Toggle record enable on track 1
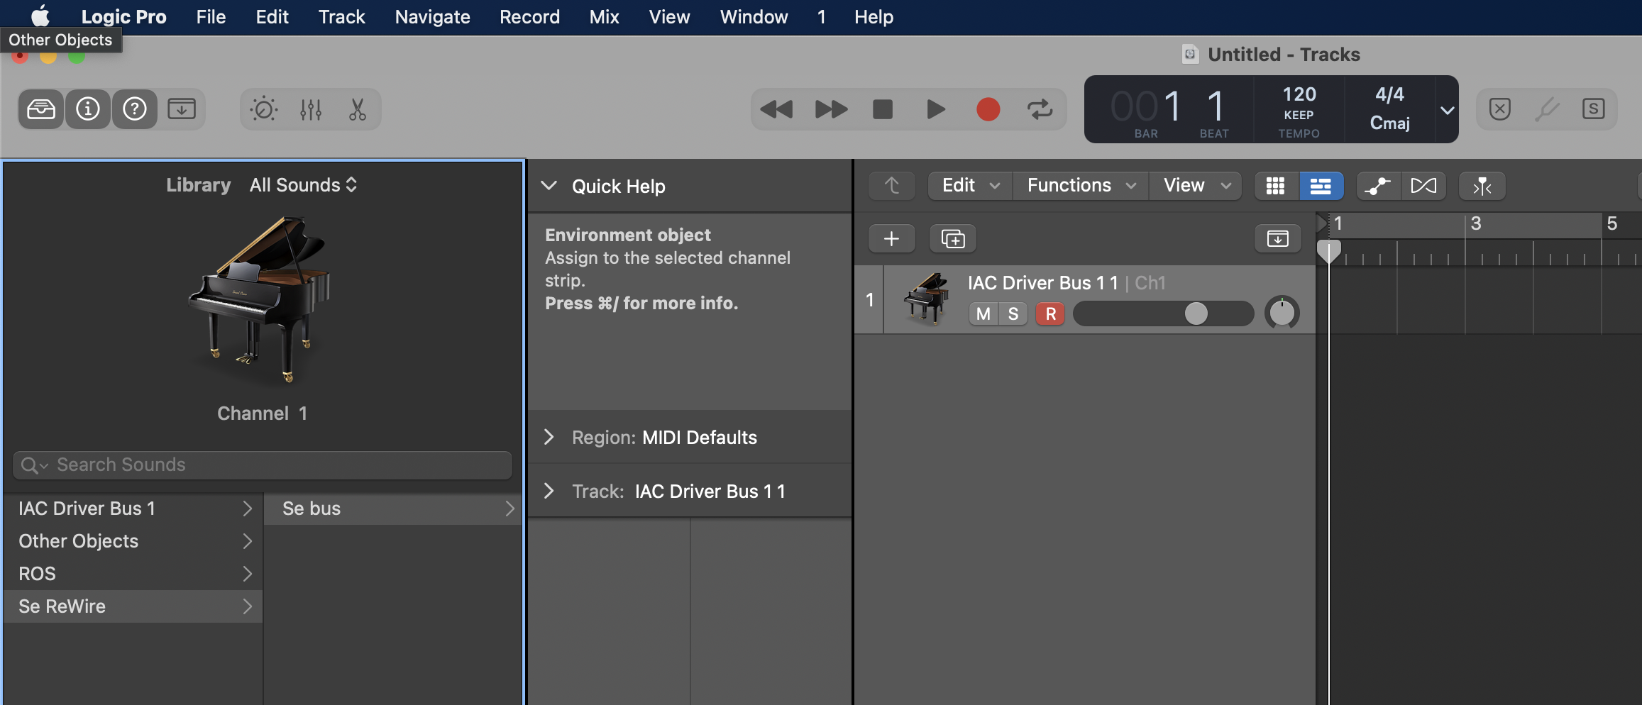The height and width of the screenshot is (705, 1642). point(1050,313)
